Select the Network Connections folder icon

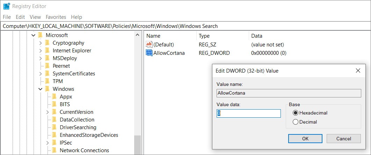[54, 150]
